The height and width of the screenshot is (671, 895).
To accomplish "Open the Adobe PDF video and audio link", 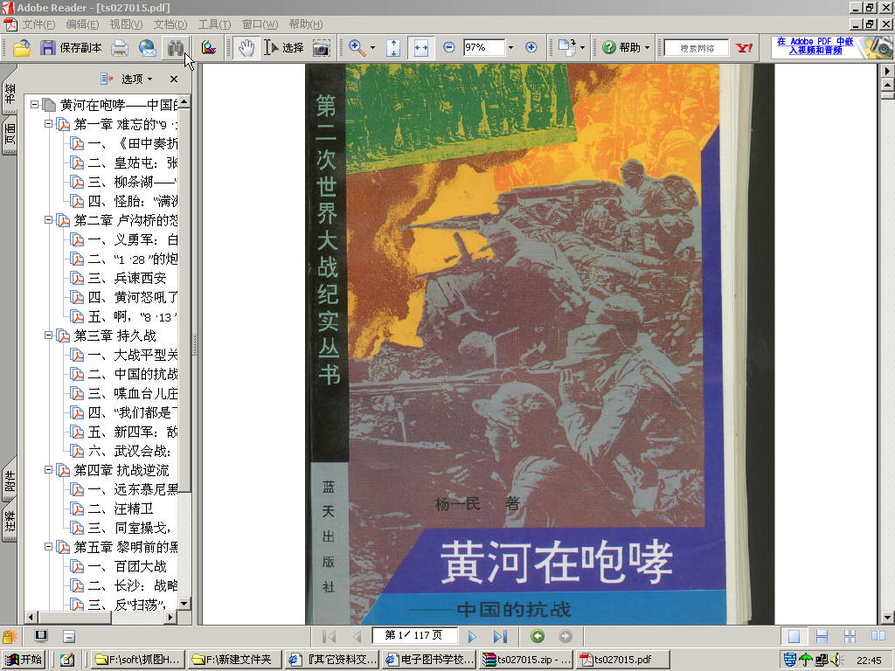I will (815, 45).
